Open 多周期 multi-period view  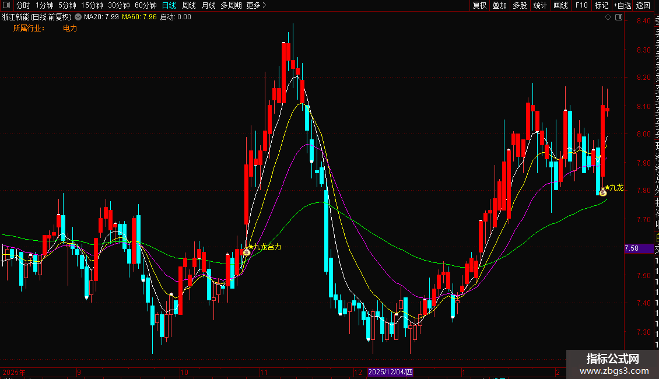[x=231, y=5]
